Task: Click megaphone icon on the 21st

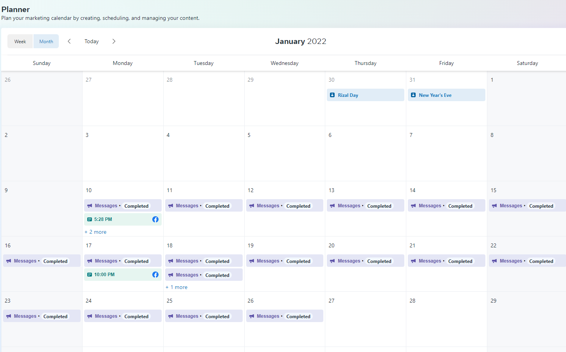Action: (x=413, y=261)
